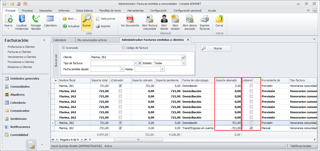Expand the Estado dropdown
This screenshot has height=151, width=320.
pos(184,63)
